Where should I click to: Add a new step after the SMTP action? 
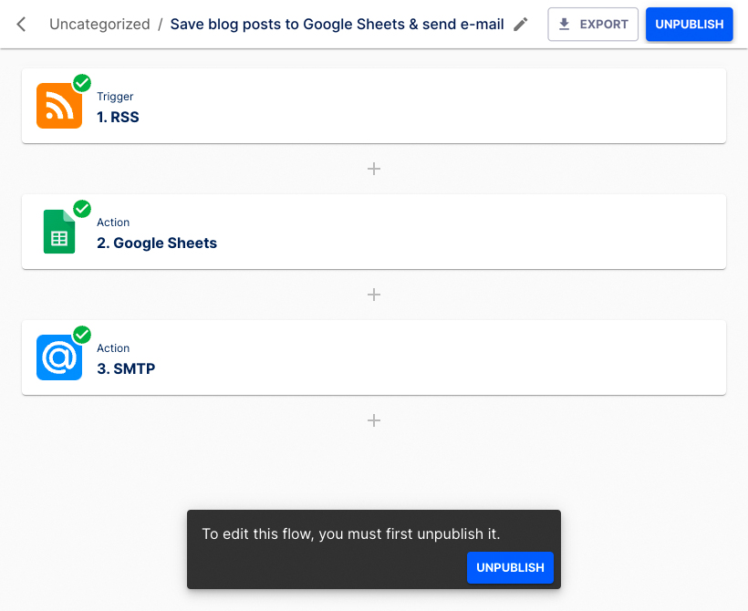(373, 420)
